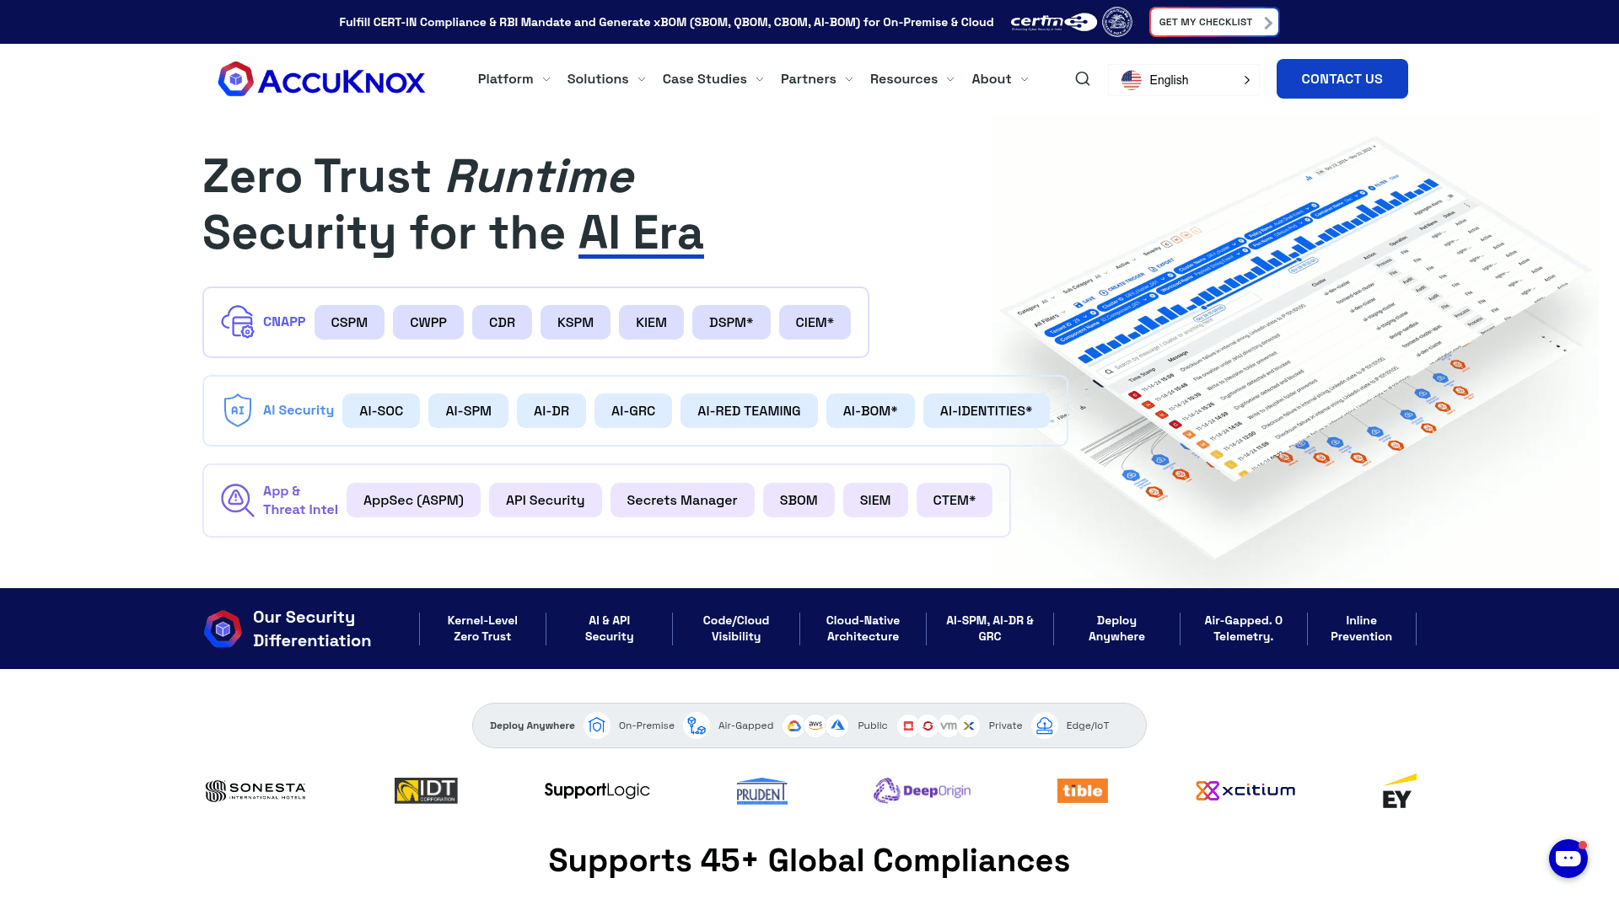The image size is (1619, 910).
Task: Open the AI-SOC chip
Action: [381, 411]
